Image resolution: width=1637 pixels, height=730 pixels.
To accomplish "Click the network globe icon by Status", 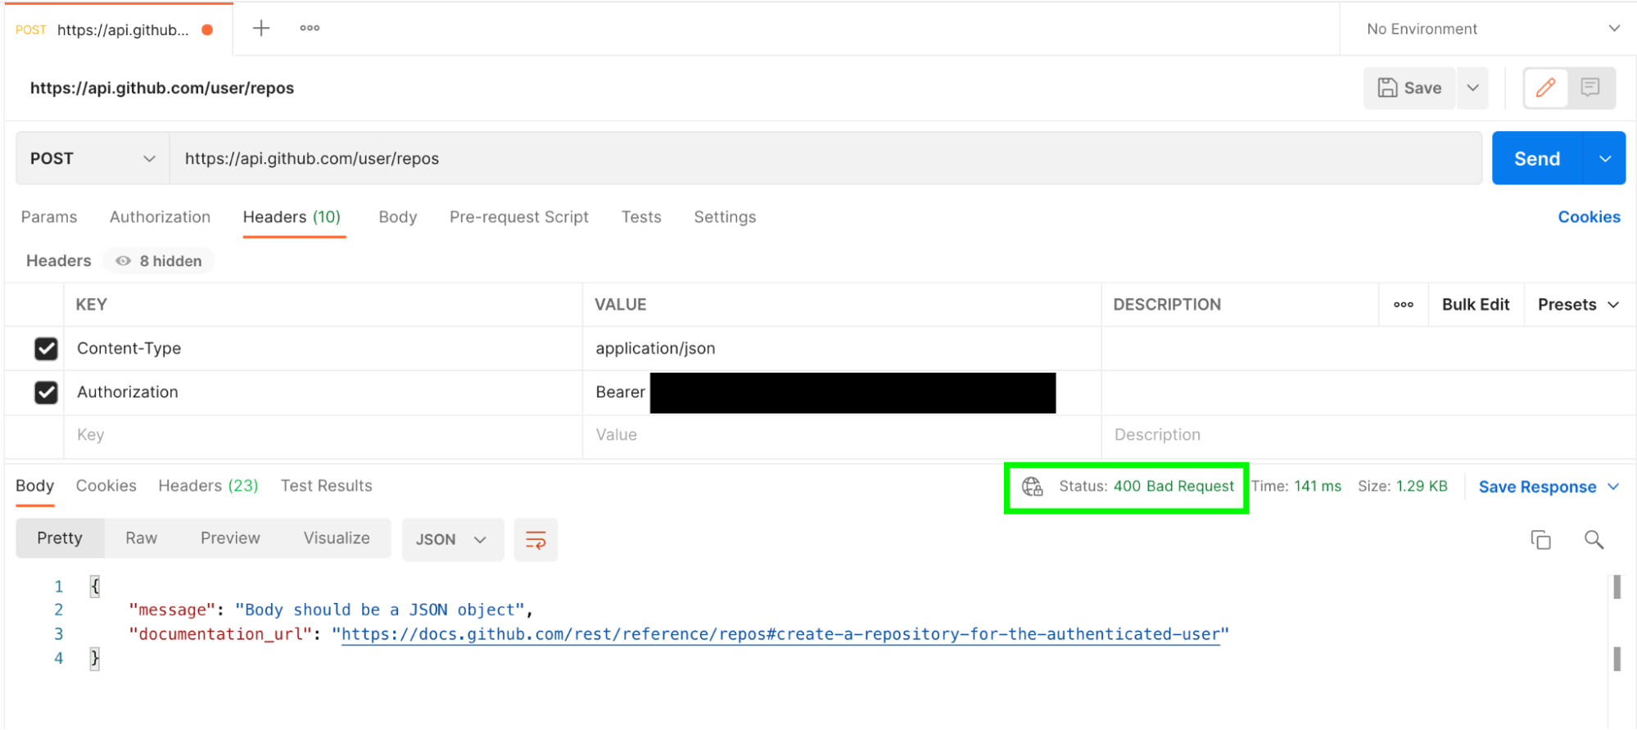I will (1032, 487).
